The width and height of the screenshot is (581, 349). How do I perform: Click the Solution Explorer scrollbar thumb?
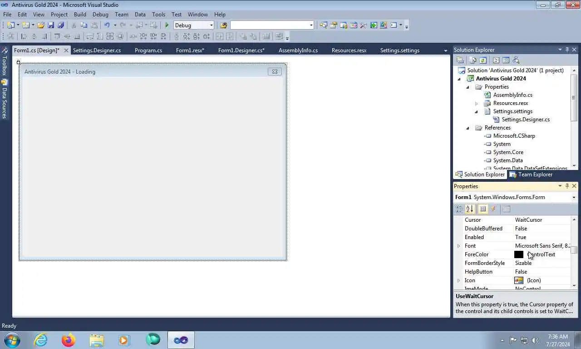pos(574,97)
